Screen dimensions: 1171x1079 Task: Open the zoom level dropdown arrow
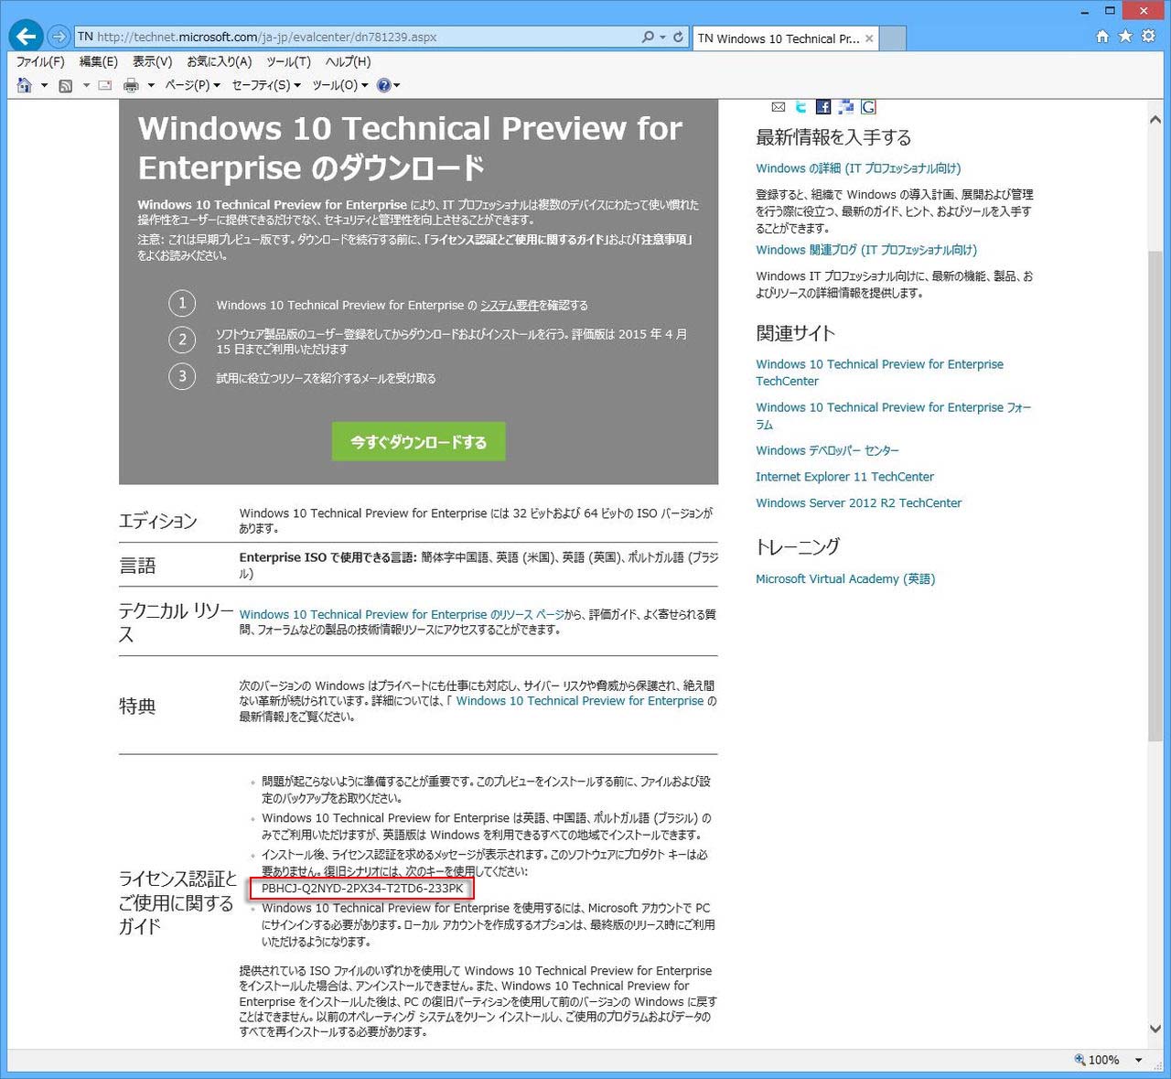(x=1139, y=1060)
